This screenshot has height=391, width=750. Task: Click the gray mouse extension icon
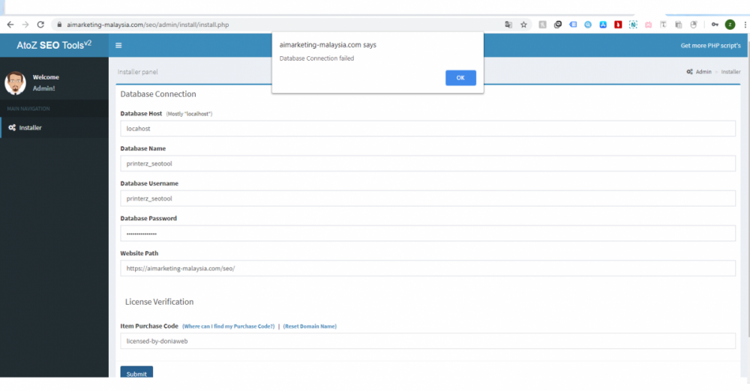[x=694, y=25]
